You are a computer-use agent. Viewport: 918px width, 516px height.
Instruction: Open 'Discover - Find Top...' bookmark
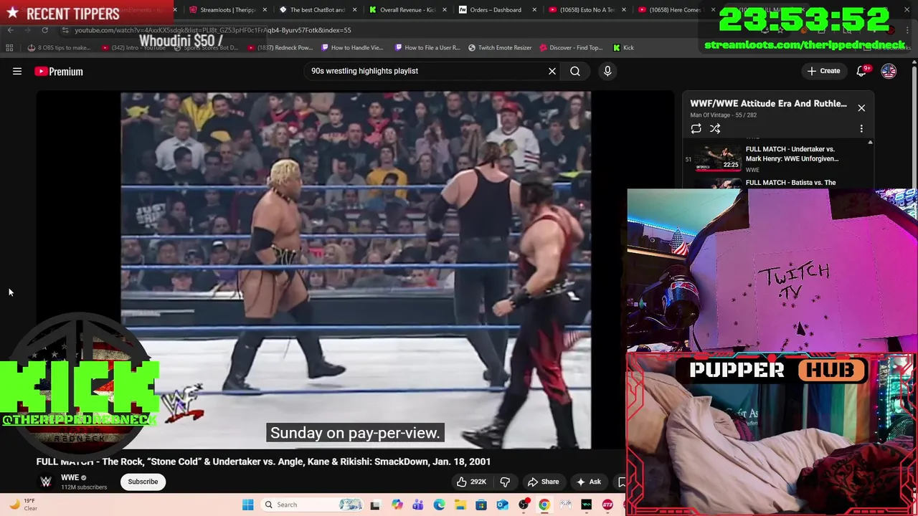(x=570, y=47)
